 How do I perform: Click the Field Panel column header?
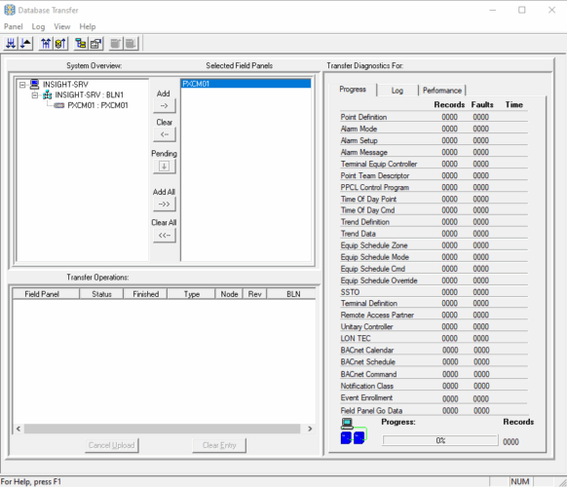click(46, 294)
